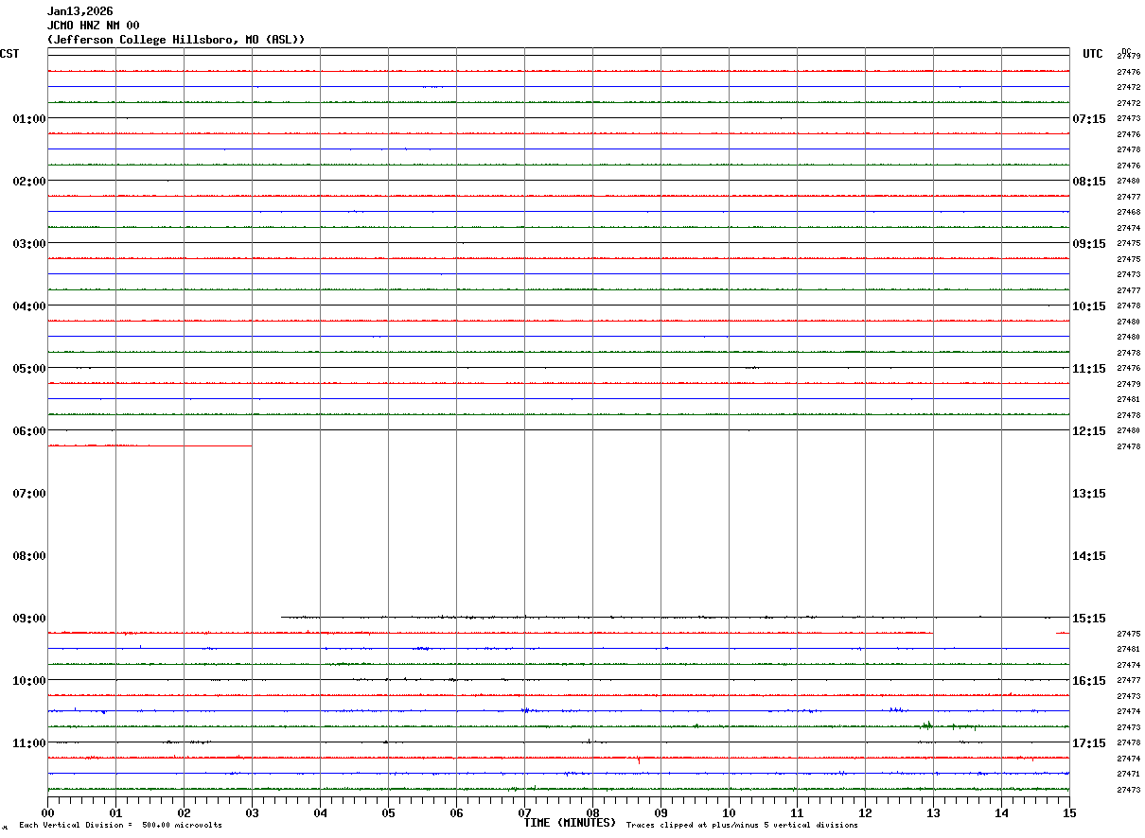
Task: Select the 06:00 CST time label
Action: [29, 431]
